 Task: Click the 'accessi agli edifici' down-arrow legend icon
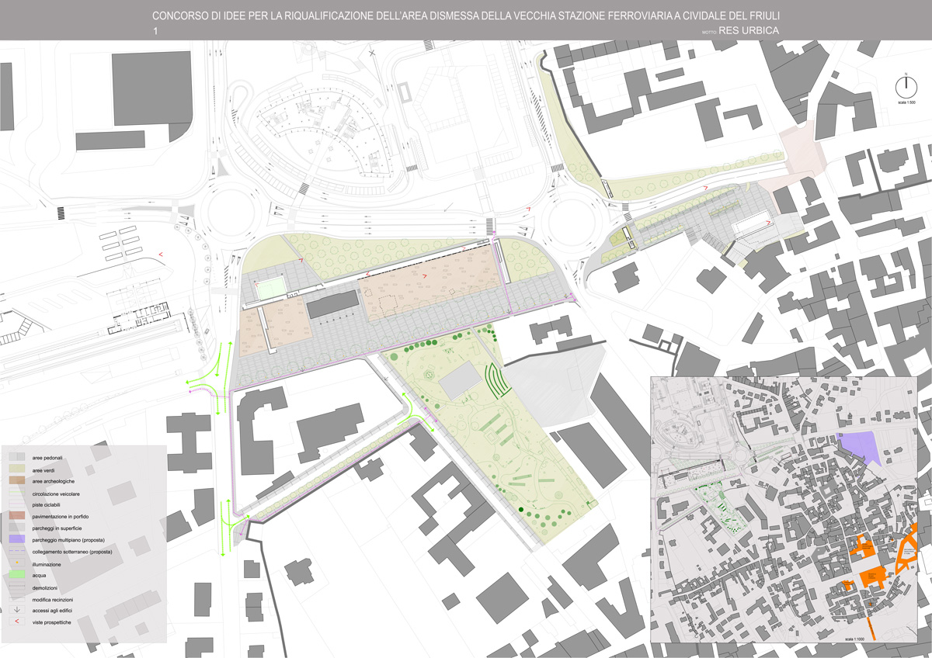pyautogui.click(x=17, y=611)
